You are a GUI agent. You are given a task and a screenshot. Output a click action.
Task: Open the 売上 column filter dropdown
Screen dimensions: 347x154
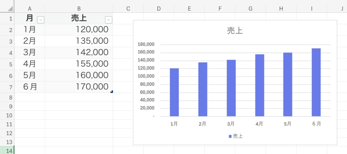pyautogui.click(x=108, y=20)
